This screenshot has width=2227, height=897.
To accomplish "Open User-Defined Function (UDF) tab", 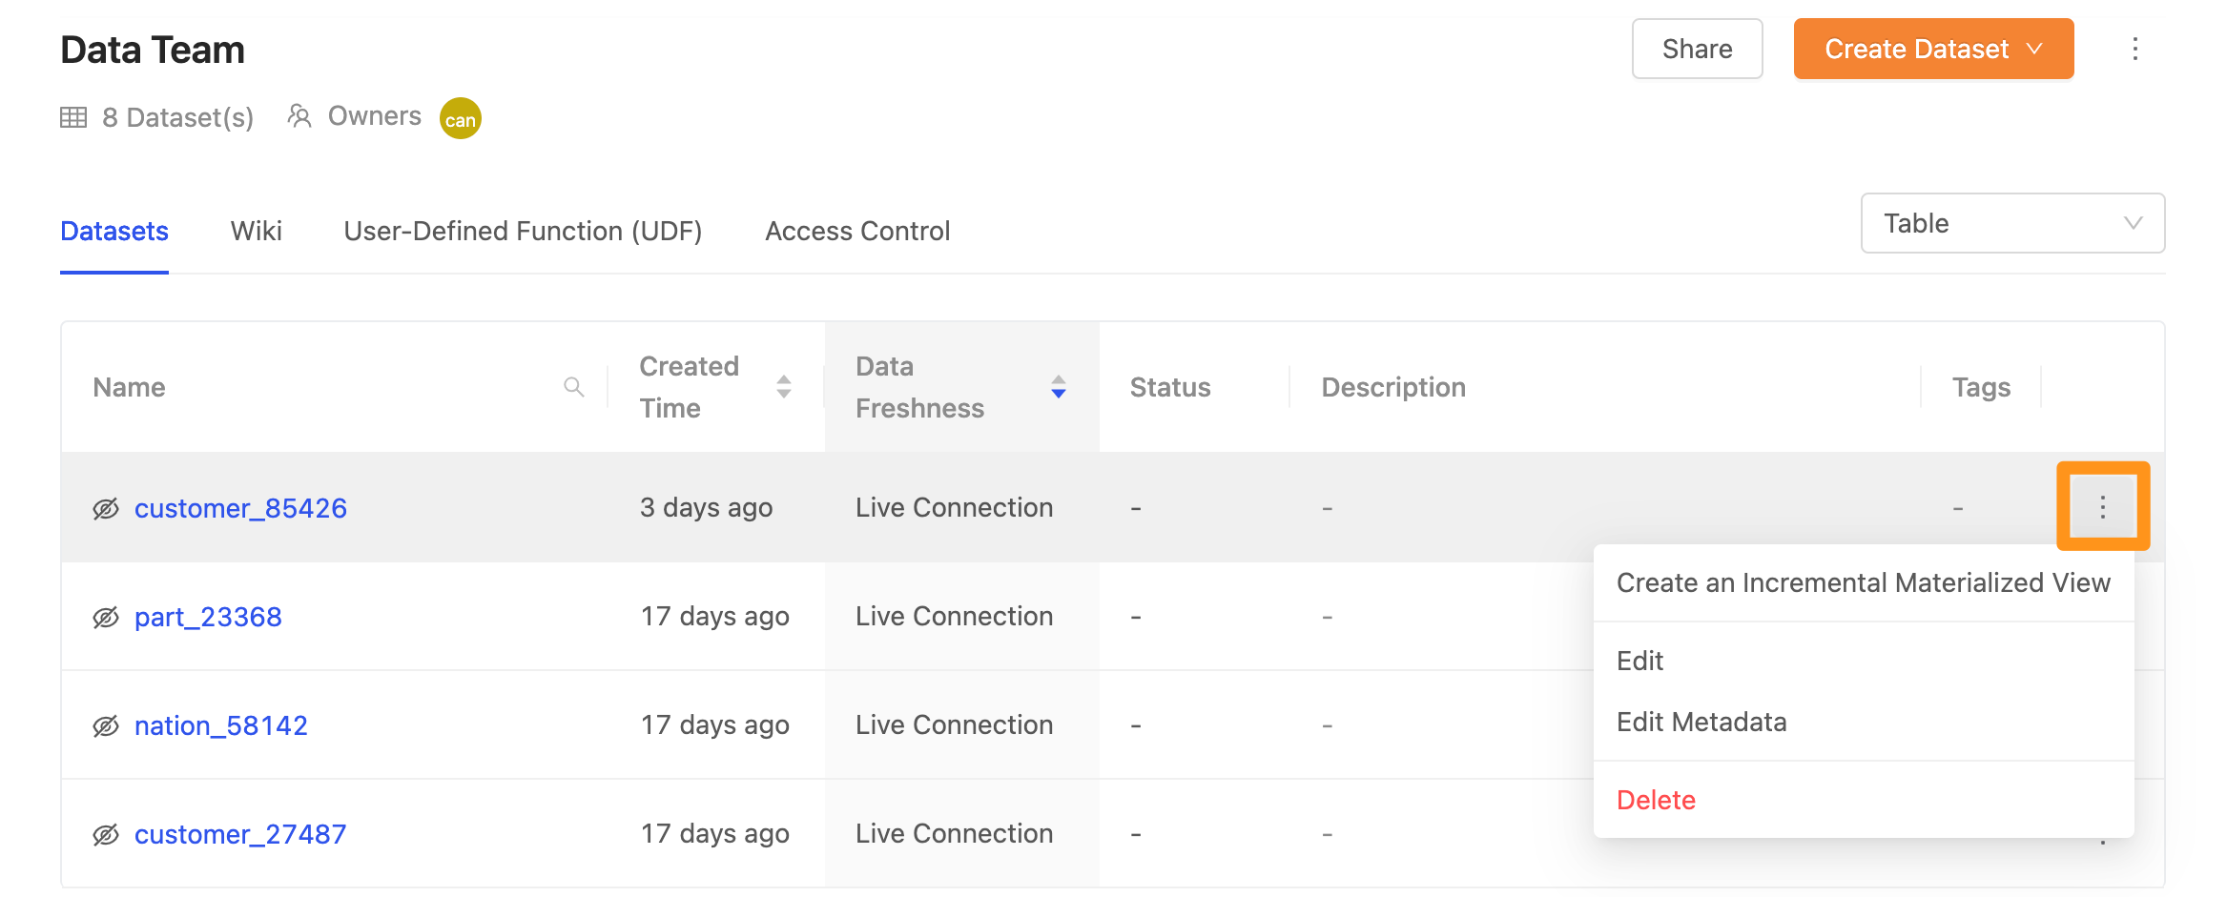I will (x=523, y=231).
